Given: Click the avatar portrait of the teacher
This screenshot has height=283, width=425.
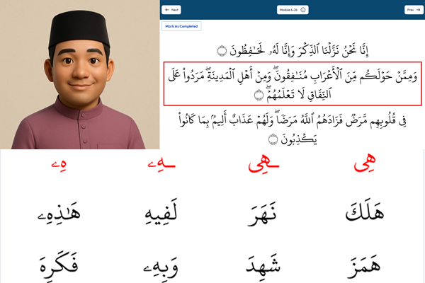Looking at the screenshot, I should tap(79, 74).
